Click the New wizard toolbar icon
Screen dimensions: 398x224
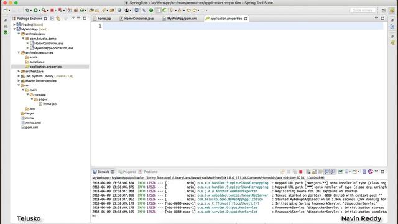click(x=6, y=11)
